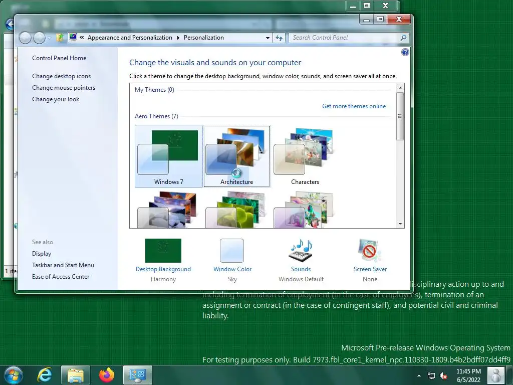Select the Windows 7 theme

coord(169,156)
